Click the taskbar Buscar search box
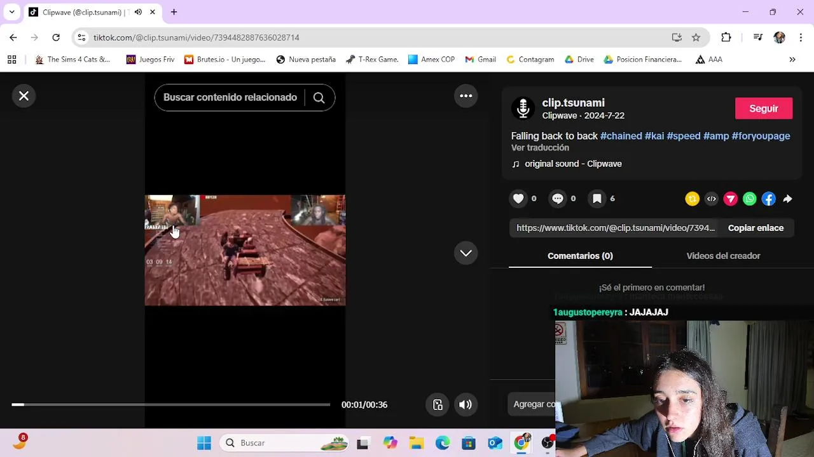The image size is (814, 457). tap(285, 443)
